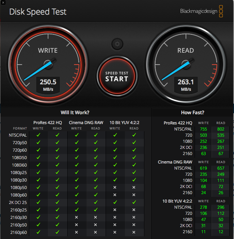Screen dimensions: 234x239
Task: Click the Cinema DNG RAW read X for 2160p50
Action: click(95, 225)
